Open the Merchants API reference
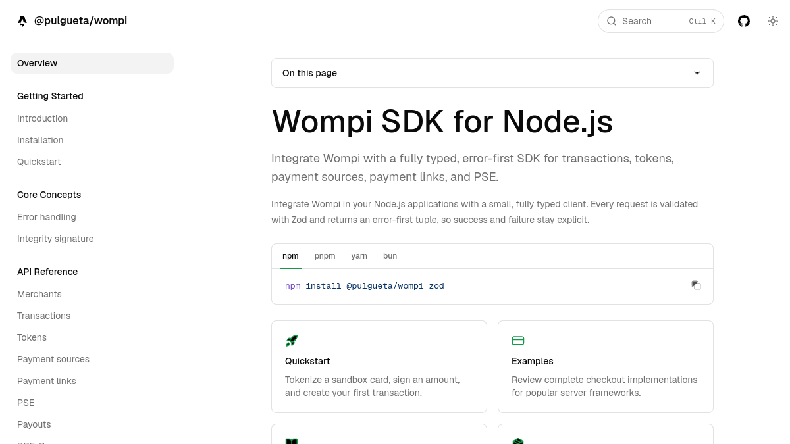Viewport: 790px width, 444px height. tap(39, 294)
